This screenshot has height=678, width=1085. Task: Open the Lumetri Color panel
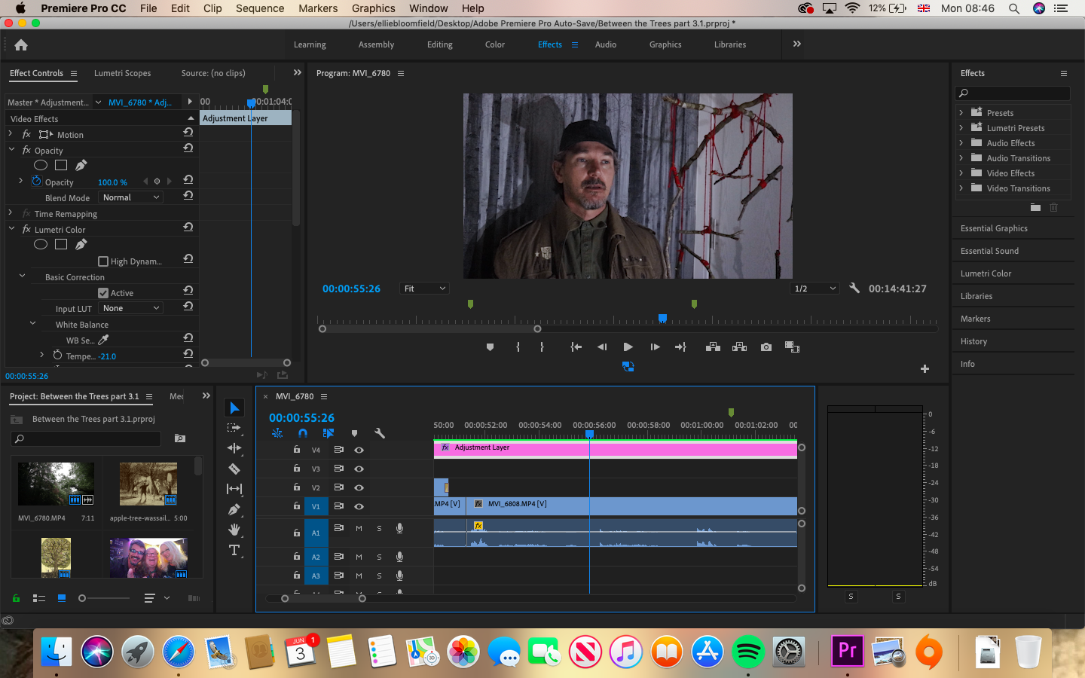point(986,273)
